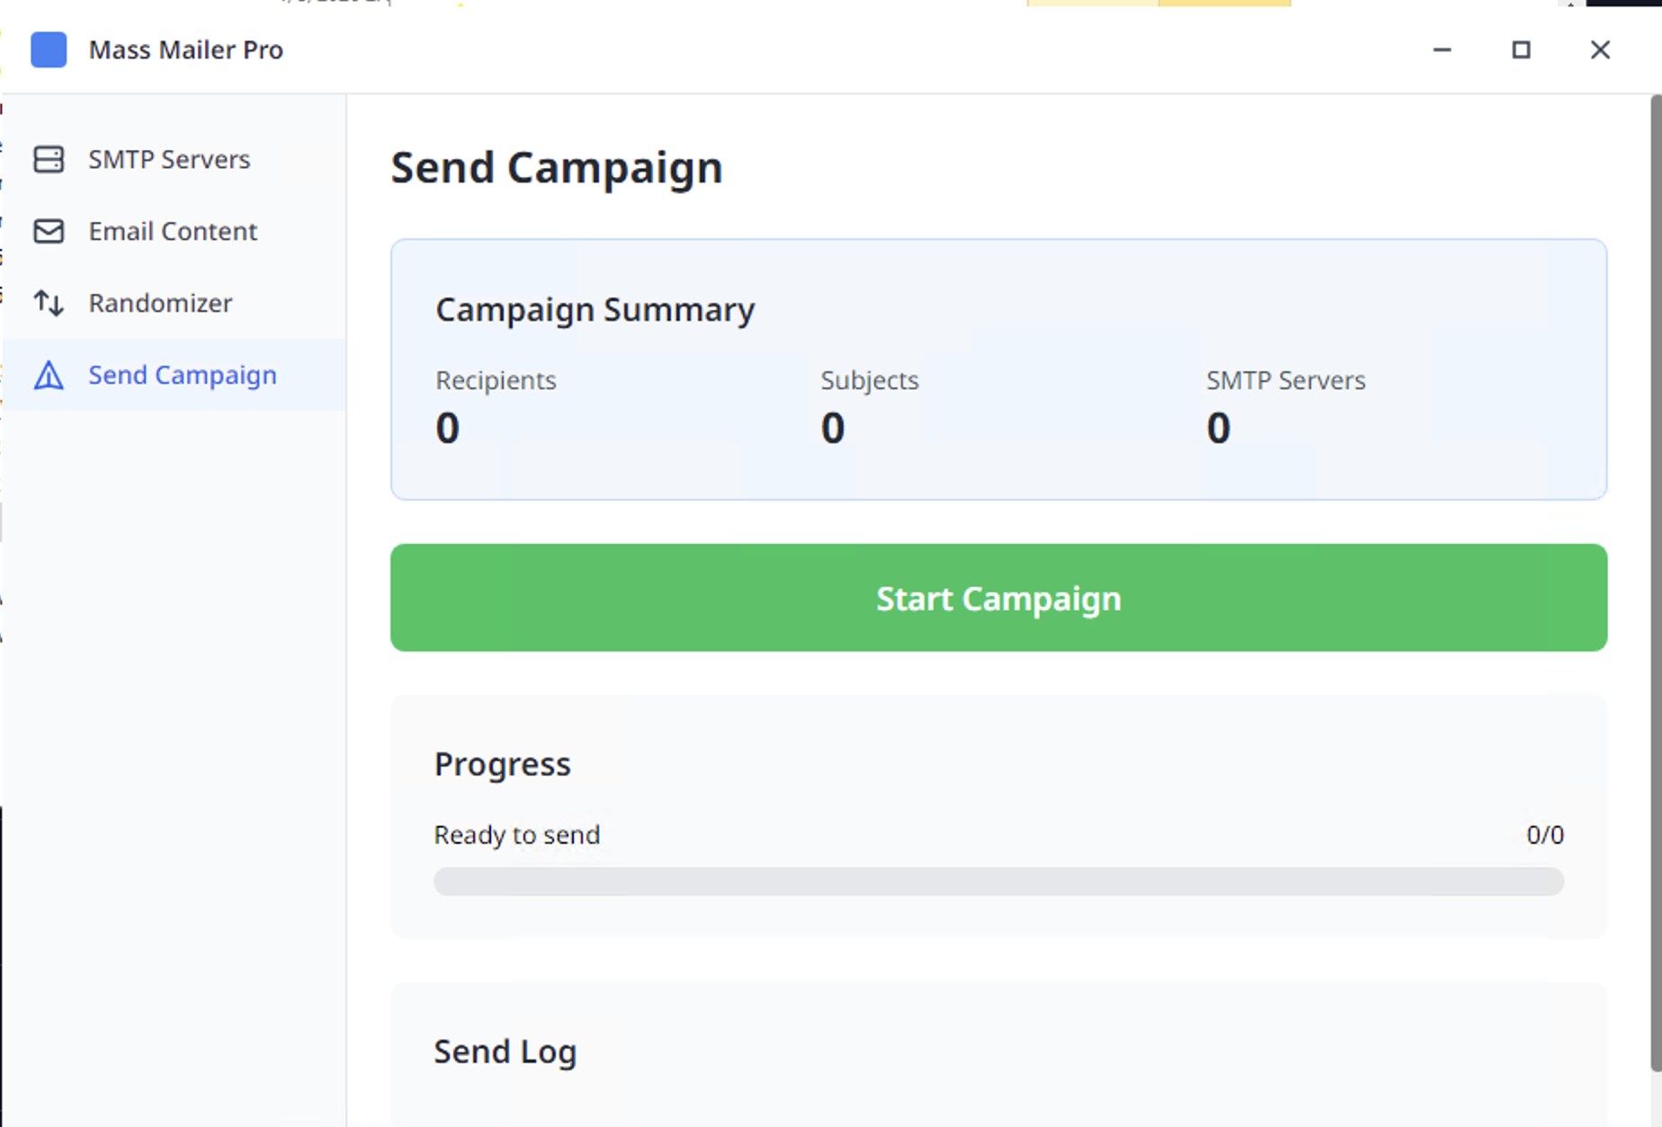Click the SMTP Servers counter
Viewport: 1662px width, 1127px height.
(x=1217, y=428)
